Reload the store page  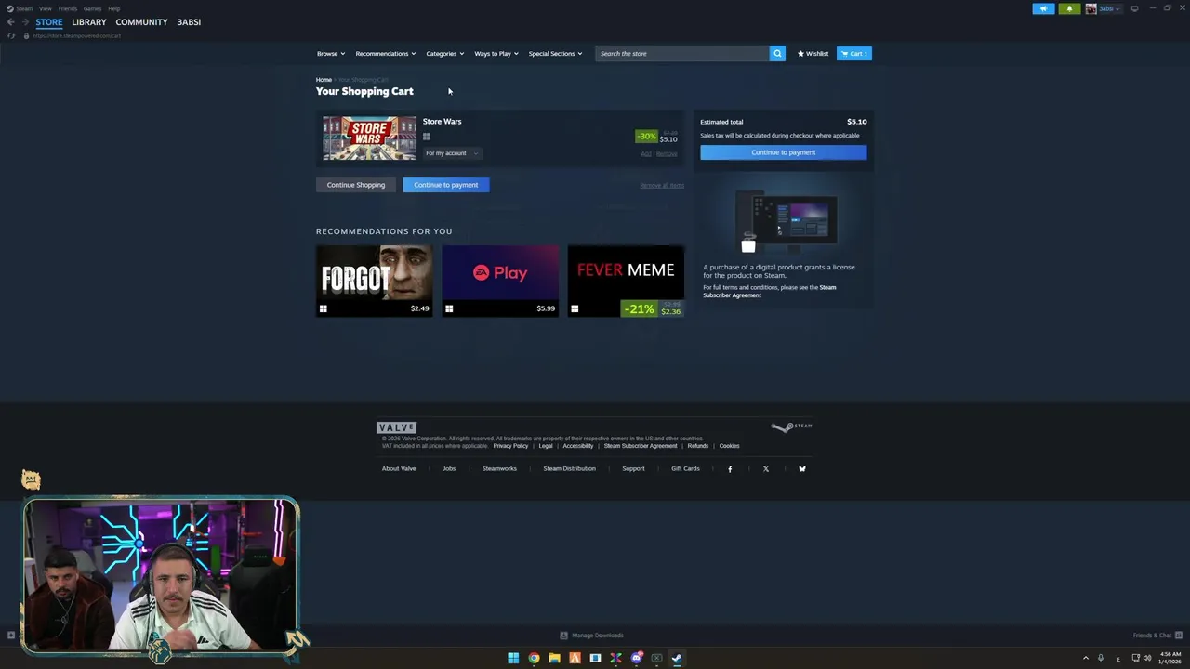pos(11,35)
